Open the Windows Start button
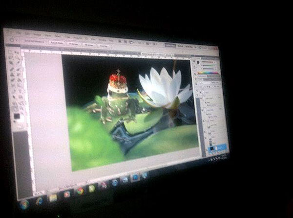 (24, 205)
